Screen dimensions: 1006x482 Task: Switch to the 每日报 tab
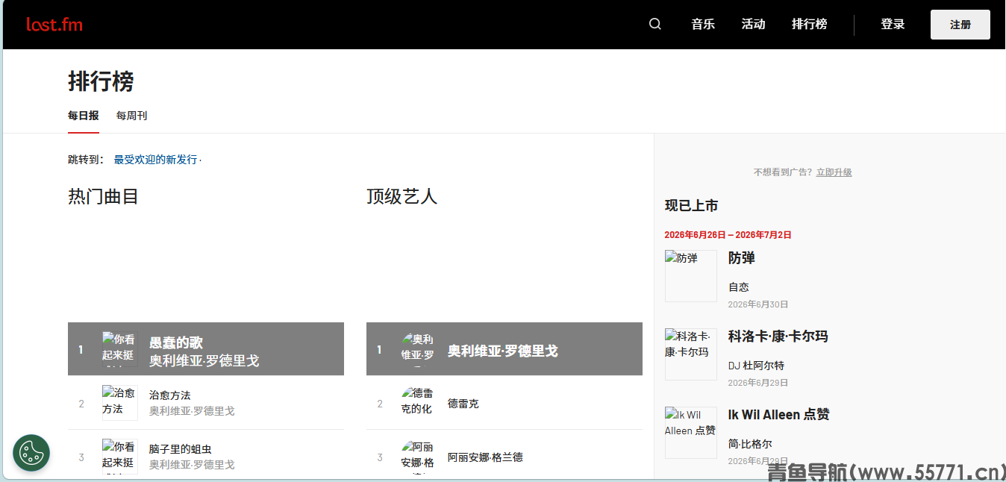pyautogui.click(x=84, y=116)
